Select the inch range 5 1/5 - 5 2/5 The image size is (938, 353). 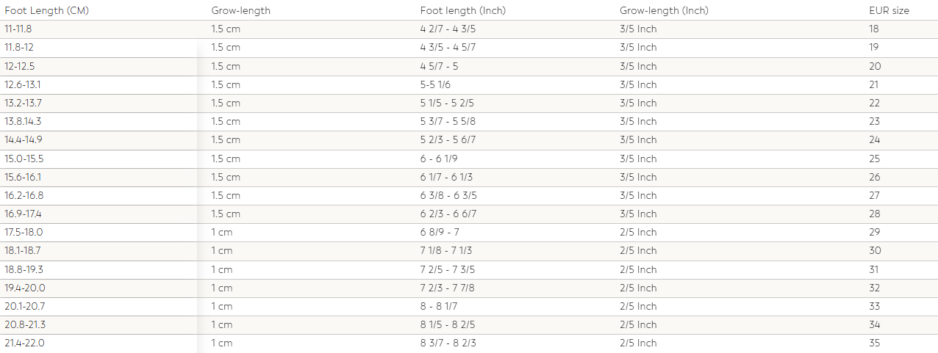pos(447,103)
